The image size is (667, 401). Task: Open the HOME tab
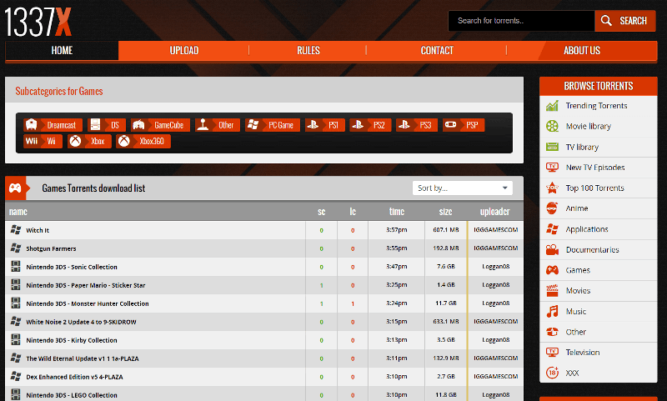tap(62, 51)
